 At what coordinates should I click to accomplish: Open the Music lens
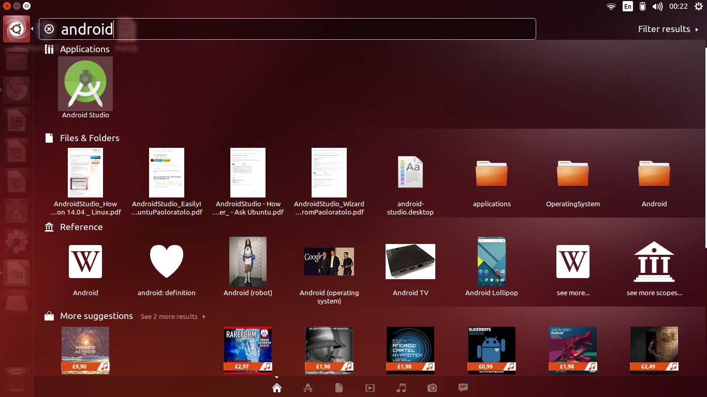pos(401,388)
